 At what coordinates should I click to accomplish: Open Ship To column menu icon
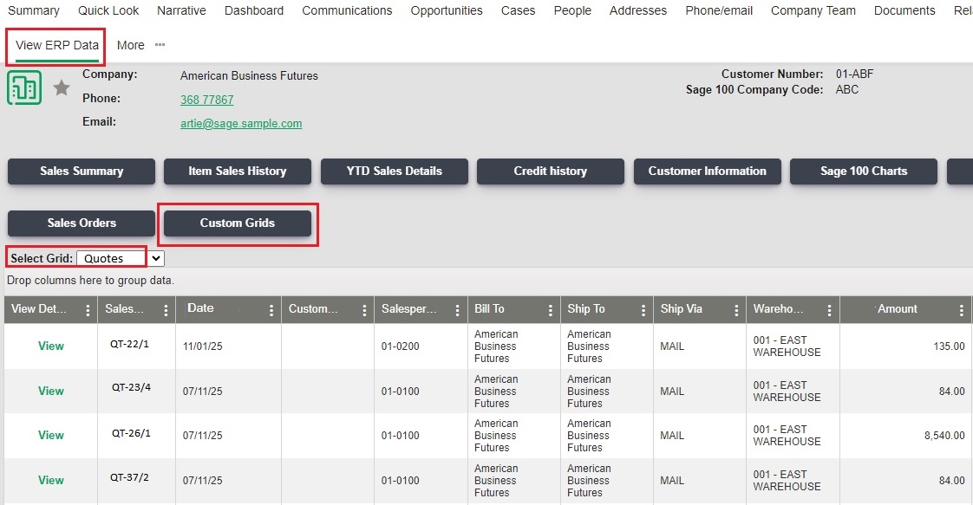643,310
